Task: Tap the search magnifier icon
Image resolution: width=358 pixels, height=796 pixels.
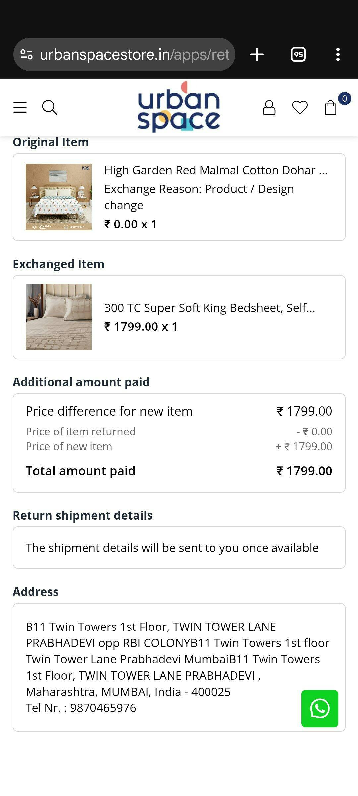Action: coord(50,108)
